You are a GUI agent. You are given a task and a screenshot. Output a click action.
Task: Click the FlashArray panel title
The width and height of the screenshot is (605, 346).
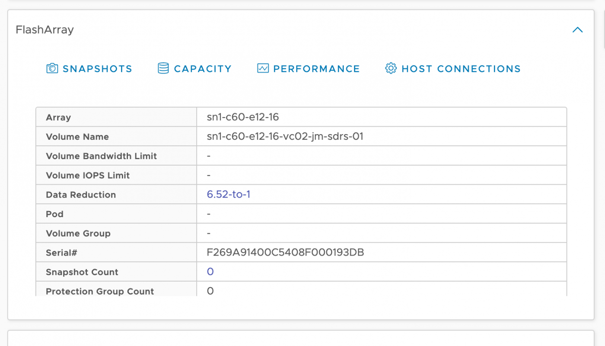coord(45,30)
